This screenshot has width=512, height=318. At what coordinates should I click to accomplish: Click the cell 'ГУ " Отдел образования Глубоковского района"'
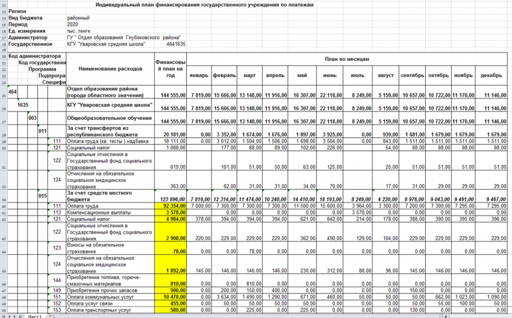[x=123, y=37]
